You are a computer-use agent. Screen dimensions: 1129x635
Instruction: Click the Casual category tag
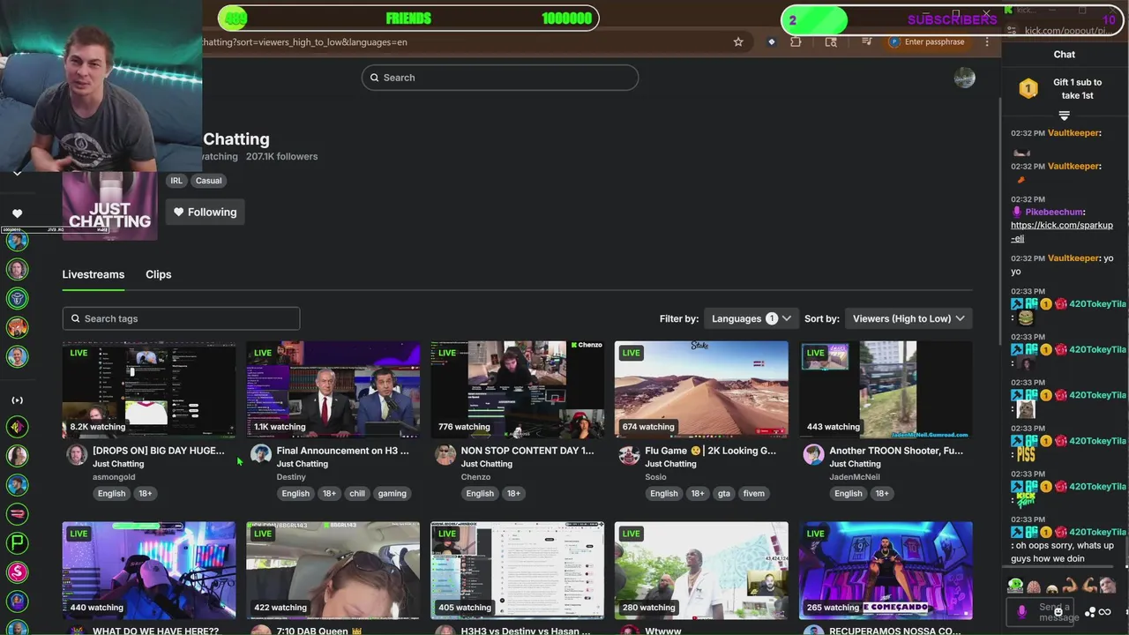(x=209, y=181)
